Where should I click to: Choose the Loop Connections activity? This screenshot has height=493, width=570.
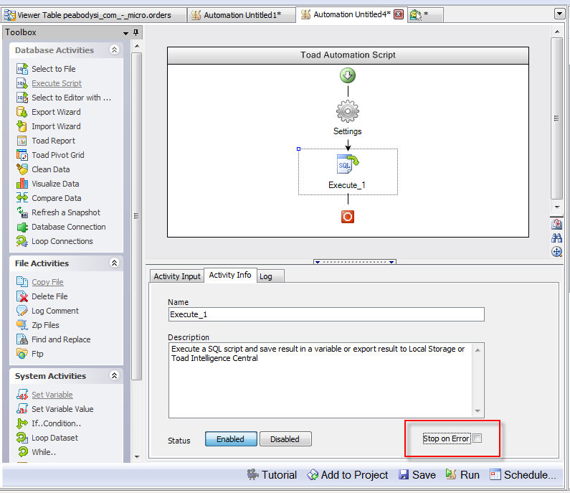54,241
